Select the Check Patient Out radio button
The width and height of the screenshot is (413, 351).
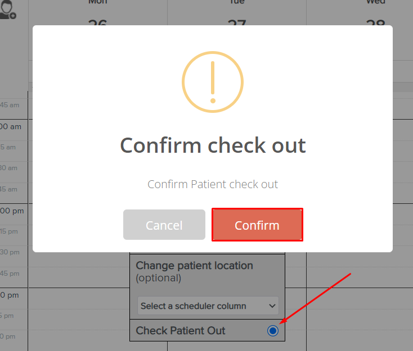(x=272, y=330)
